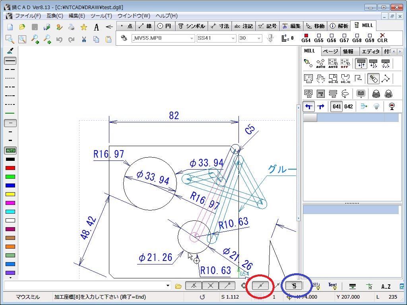407x305 pixels.
Task: Click the yellow star icon
Action: [x=83, y=27]
